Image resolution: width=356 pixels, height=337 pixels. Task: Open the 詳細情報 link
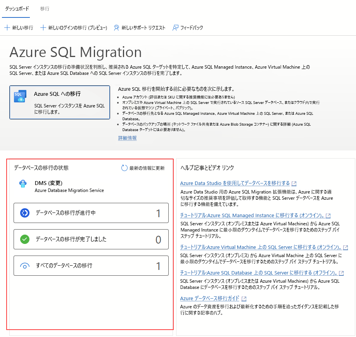click(127, 138)
